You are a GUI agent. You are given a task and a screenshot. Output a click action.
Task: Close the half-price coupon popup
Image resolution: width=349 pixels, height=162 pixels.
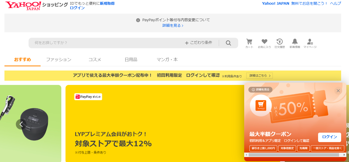pyautogui.click(x=338, y=91)
